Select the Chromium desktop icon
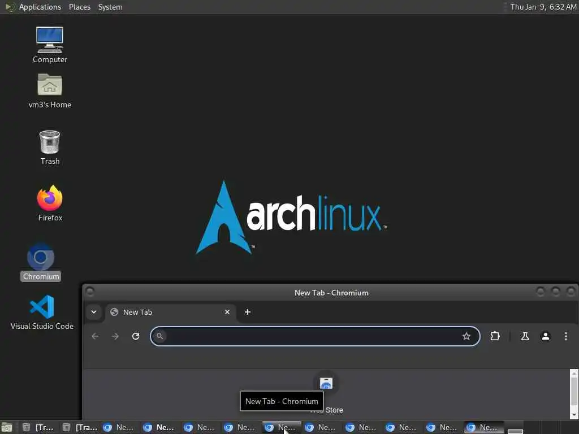This screenshot has width=579, height=434. (41, 262)
